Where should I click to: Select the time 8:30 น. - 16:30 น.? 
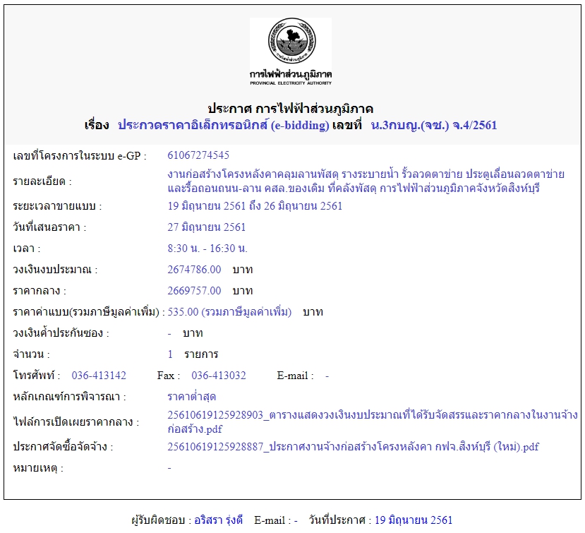pos(207,248)
